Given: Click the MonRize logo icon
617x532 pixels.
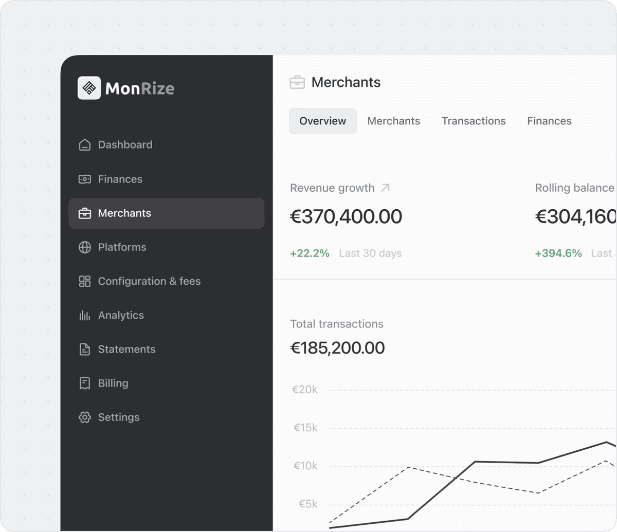Looking at the screenshot, I should click(x=89, y=88).
